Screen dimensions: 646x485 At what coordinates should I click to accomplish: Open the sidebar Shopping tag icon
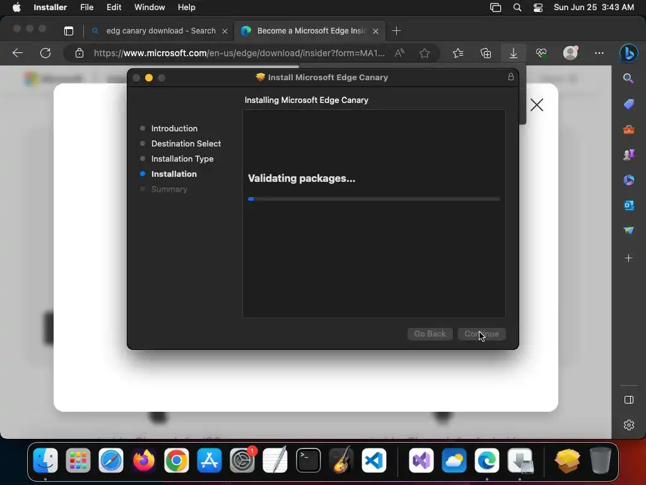pyautogui.click(x=629, y=104)
